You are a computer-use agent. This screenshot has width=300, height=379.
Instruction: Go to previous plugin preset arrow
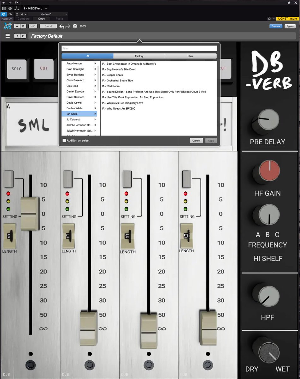(x=17, y=36)
